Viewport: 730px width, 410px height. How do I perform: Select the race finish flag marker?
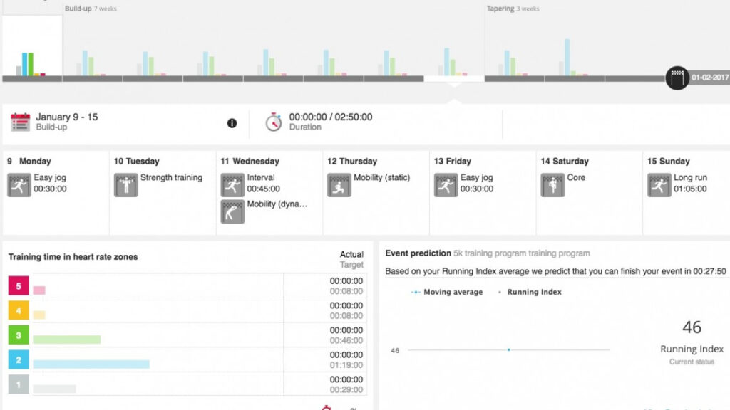[x=677, y=78]
